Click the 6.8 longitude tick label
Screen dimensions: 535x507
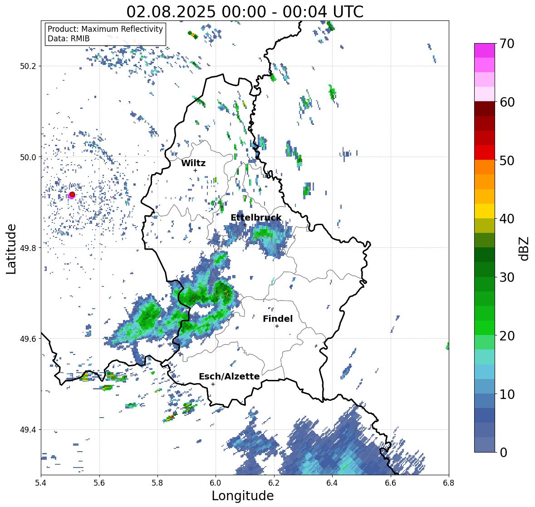coord(449,483)
